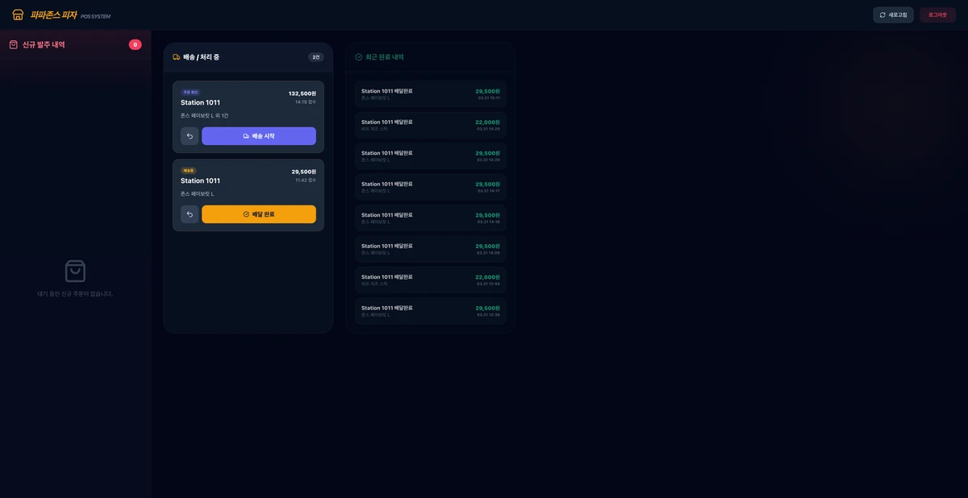This screenshot has width=968, height=498.
Task: Click the check-circle icon beside 최근 완료 내역
Action: (x=359, y=57)
